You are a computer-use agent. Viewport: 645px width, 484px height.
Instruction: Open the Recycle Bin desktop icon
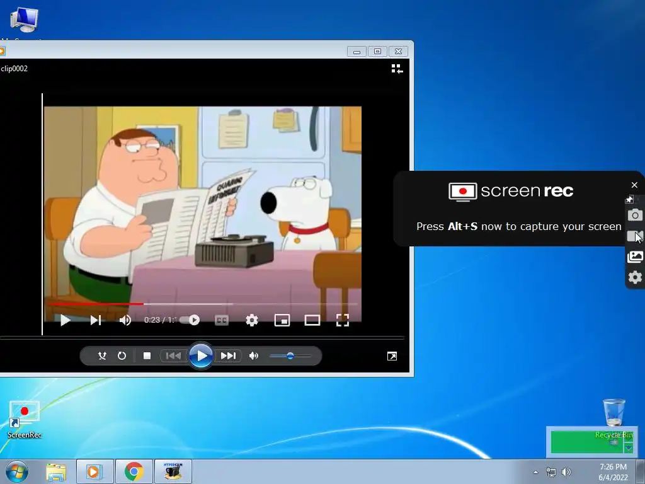tap(614, 418)
